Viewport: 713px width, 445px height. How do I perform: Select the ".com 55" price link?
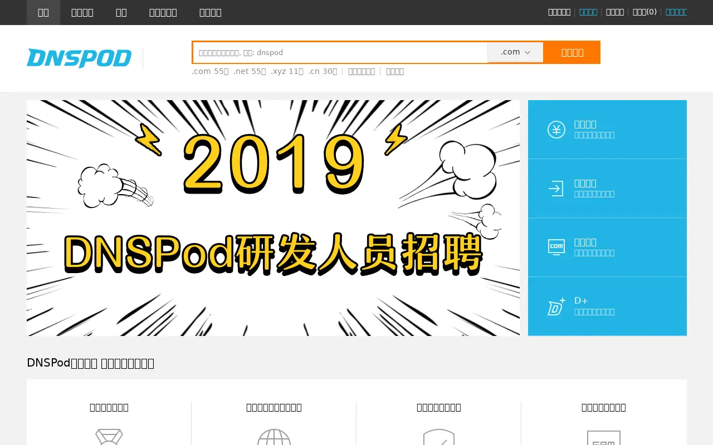[210, 71]
